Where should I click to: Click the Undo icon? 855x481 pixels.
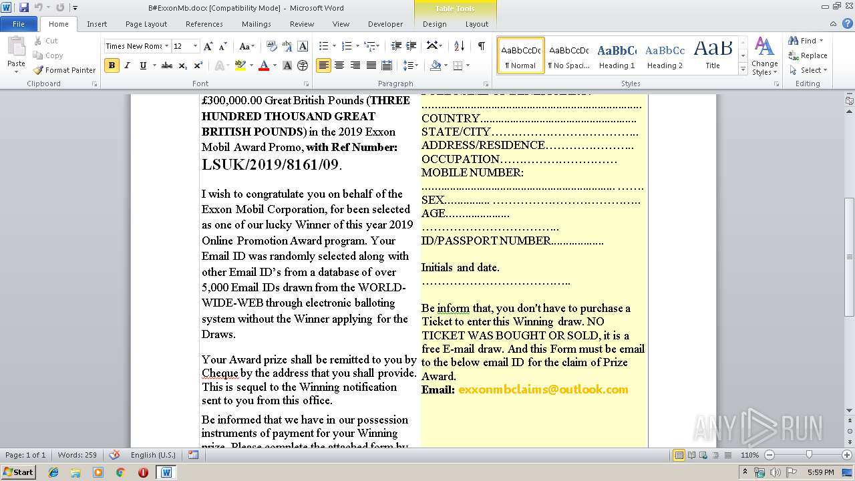(39, 7)
